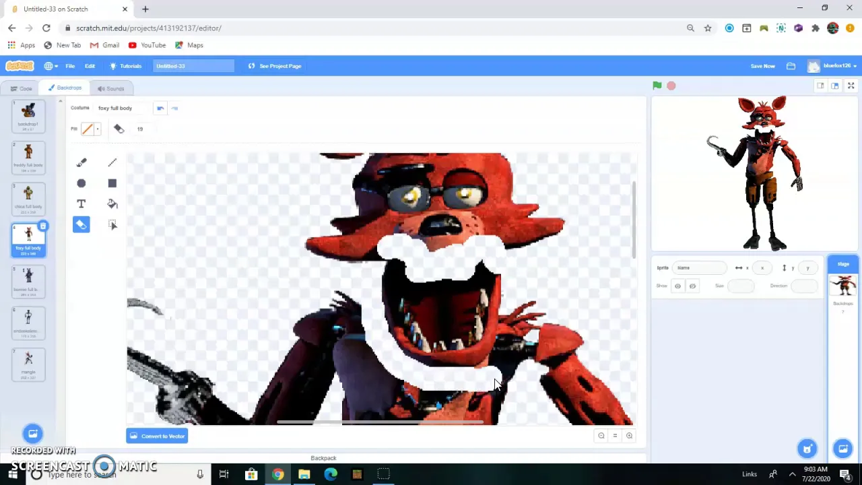The image size is (862, 485).
Task: Set sprite visibility to shown
Action: 677,286
